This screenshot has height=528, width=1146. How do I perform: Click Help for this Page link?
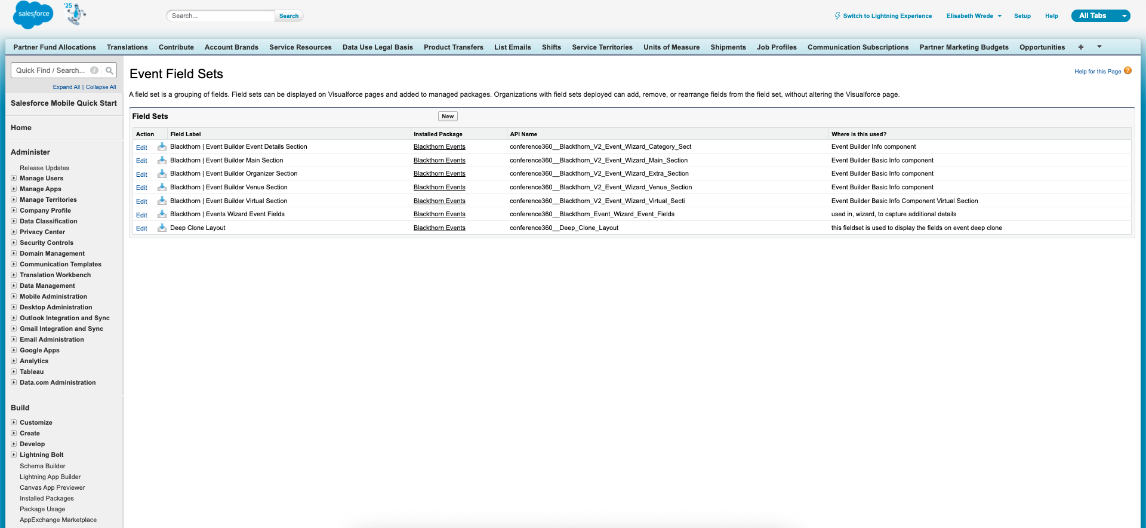[1098, 72]
